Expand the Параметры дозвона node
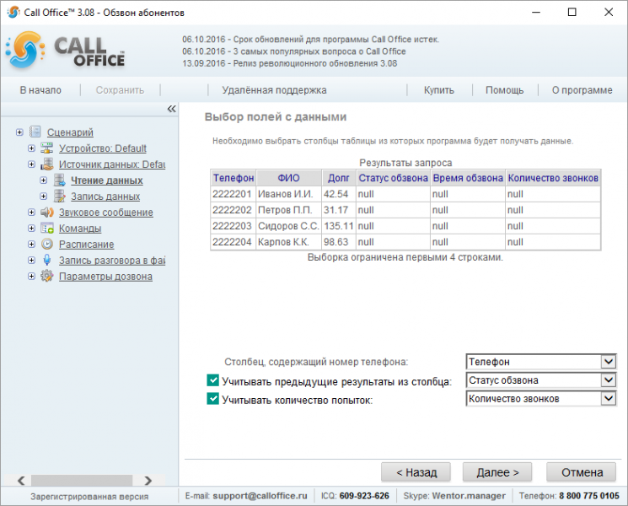This screenshot has height=506, width=628. point(32,276)
